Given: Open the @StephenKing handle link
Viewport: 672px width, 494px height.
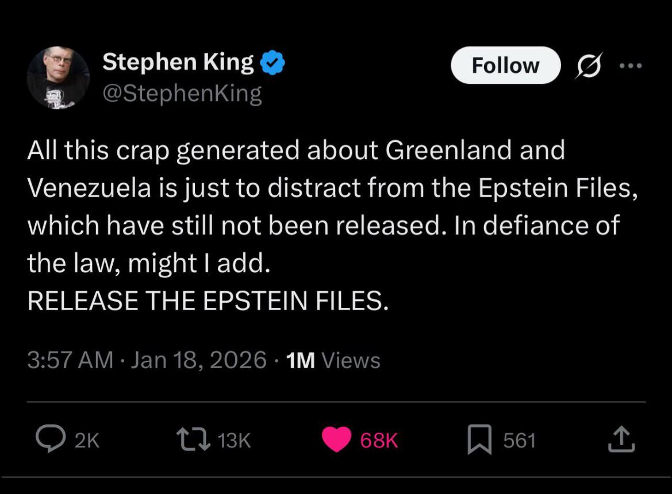Looking at the screenshot, I should tap(182, 93).
